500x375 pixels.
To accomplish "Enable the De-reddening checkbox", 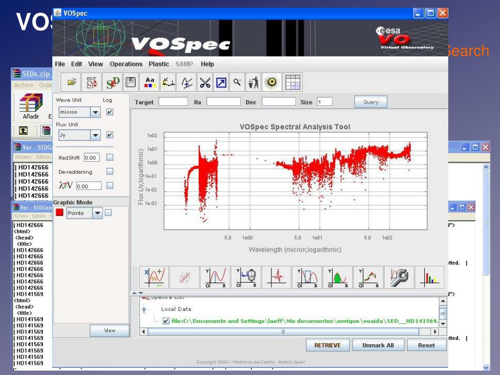I will 110,171.
